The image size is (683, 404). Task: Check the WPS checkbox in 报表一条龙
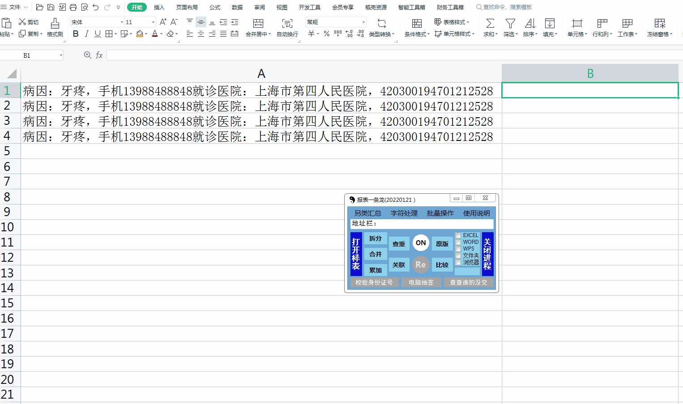[458, 249]
